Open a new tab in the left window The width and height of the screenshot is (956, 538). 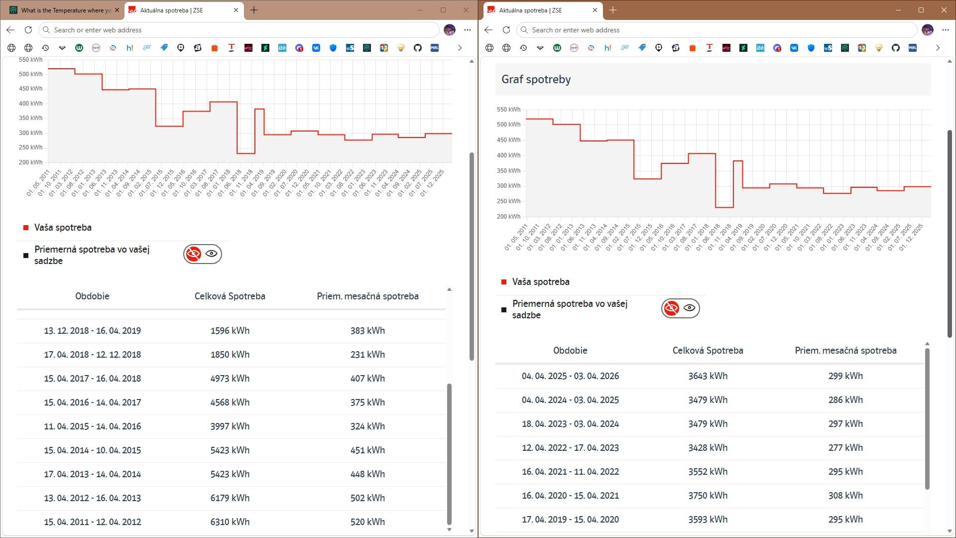(254, 10)
